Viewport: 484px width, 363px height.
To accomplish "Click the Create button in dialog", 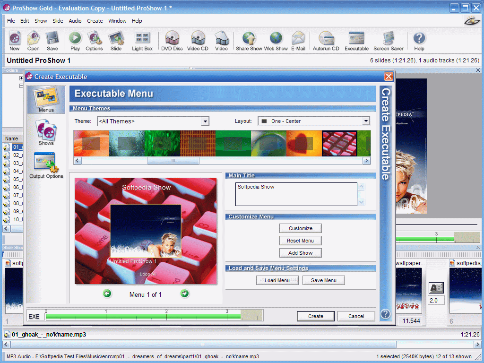I will tap(315, 316).
